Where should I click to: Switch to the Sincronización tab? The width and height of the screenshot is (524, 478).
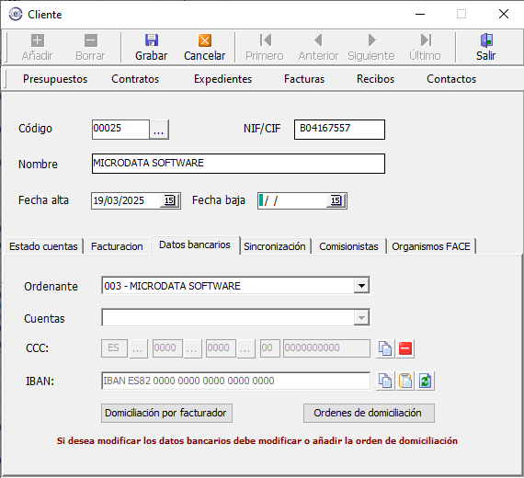click(275, 246)
